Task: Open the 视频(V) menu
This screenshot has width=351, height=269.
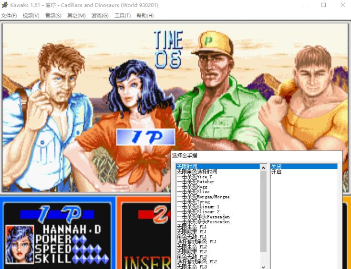Action: (31, 16)
